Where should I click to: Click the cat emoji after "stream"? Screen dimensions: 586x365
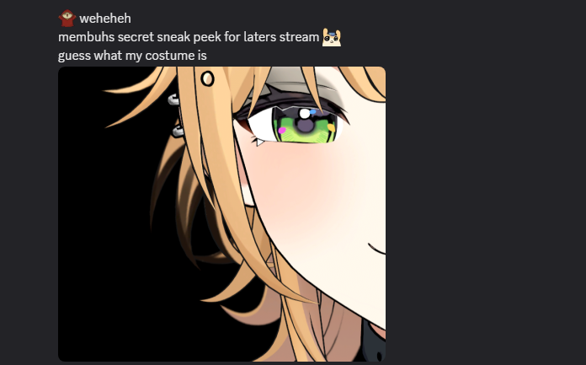click(x=332, y=37)
